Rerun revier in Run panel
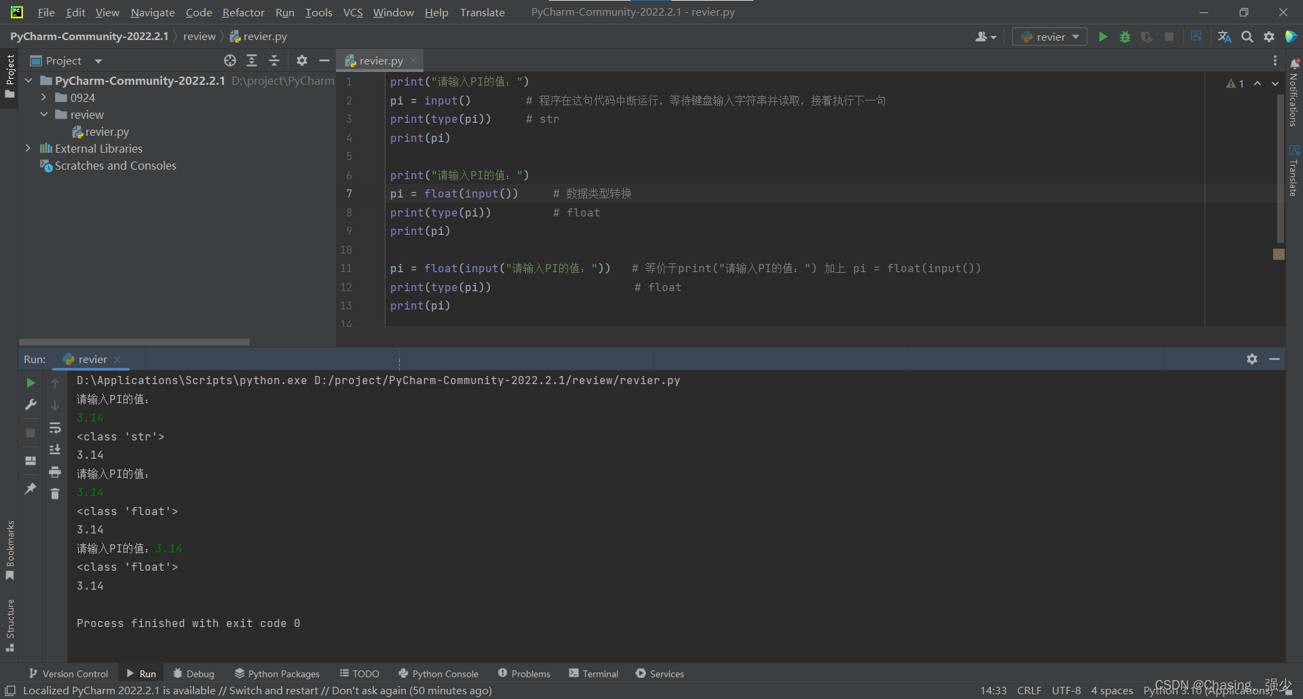 [31, 383]
